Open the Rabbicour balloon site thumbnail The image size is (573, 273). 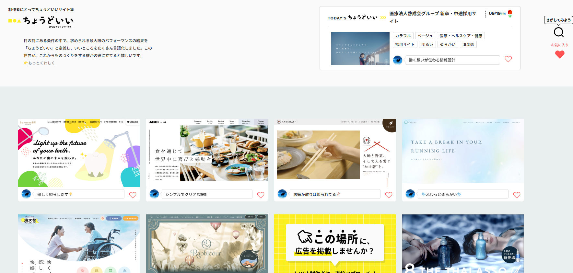[x=207, y=244]
